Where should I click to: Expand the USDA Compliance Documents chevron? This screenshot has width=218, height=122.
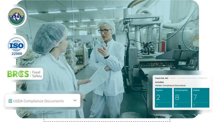click(75, 101)
